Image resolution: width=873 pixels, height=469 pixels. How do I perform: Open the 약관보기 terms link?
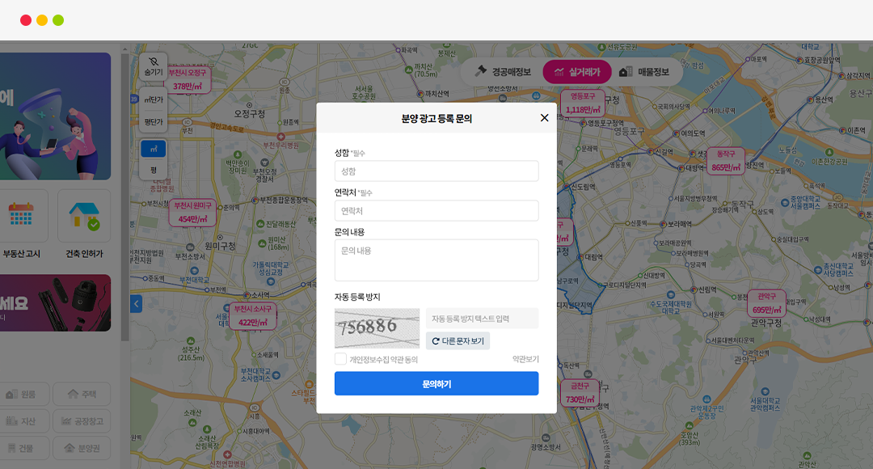[525, 359]
